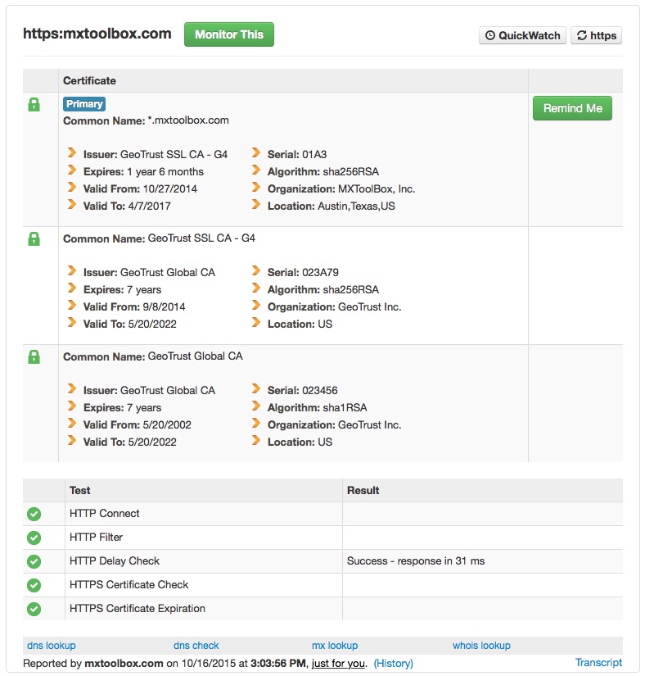This screenshot has height=676, width=645.
Task: Click the orange arrow beside Serial: 023A79
Action: tap(256, 271)
